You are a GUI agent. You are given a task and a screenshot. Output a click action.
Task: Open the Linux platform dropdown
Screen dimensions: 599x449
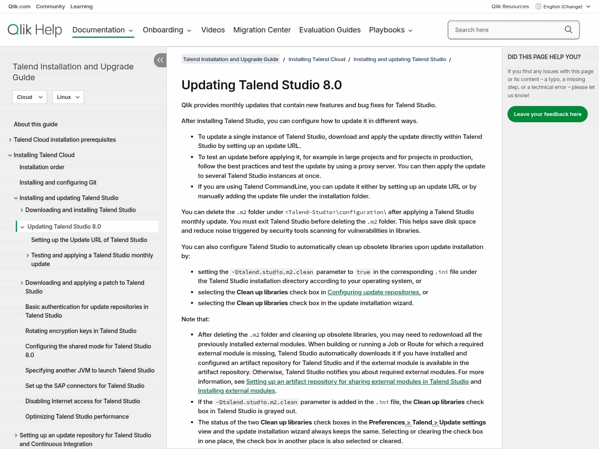pos(68,97)
